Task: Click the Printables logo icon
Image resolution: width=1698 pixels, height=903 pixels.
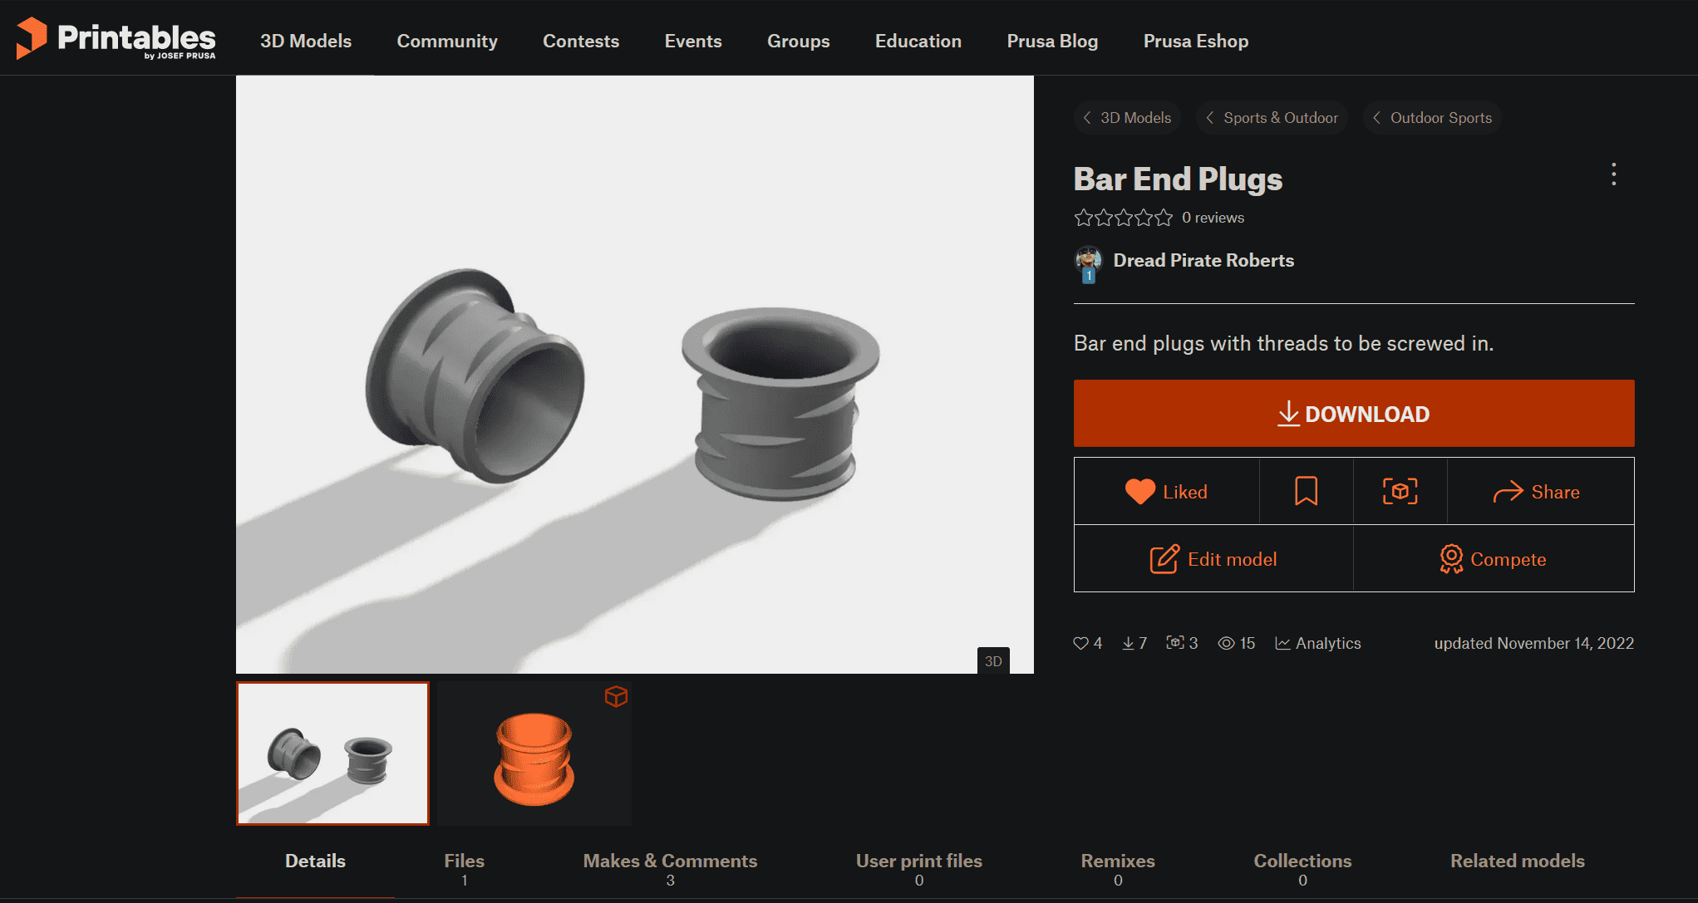Action: [32, 38]
